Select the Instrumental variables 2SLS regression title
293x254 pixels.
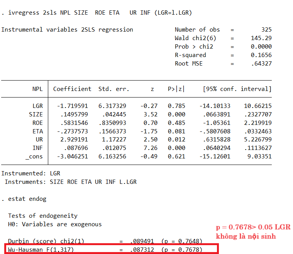point(67,30)
